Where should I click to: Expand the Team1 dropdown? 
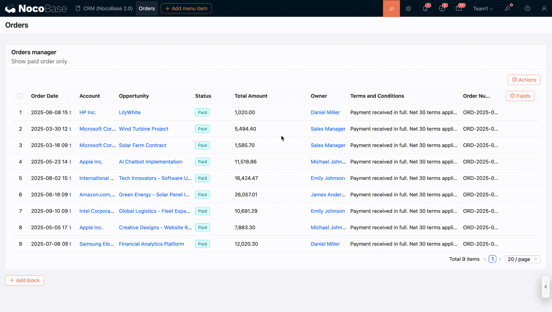click(x=483, y=9)
